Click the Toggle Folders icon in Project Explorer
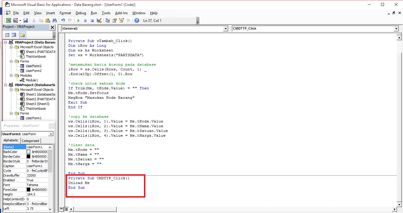The image size is (403, 213). (23, 35)
